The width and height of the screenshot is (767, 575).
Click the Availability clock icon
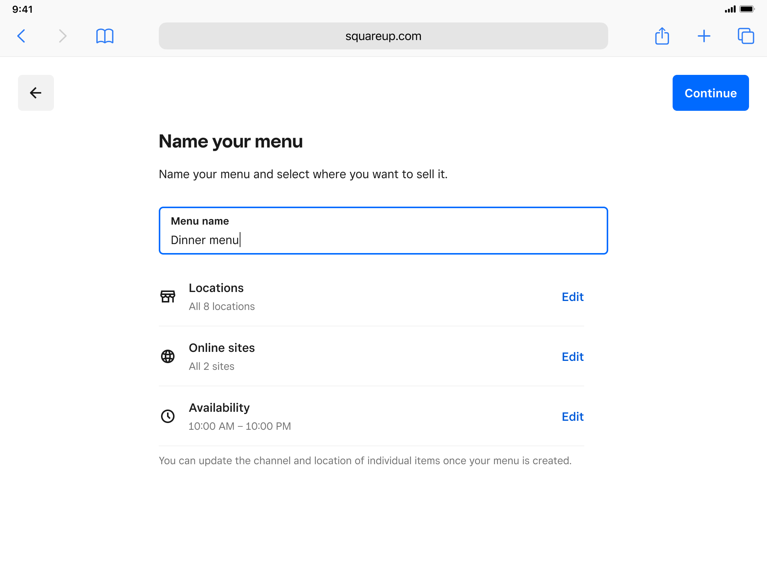coord(168,416)
